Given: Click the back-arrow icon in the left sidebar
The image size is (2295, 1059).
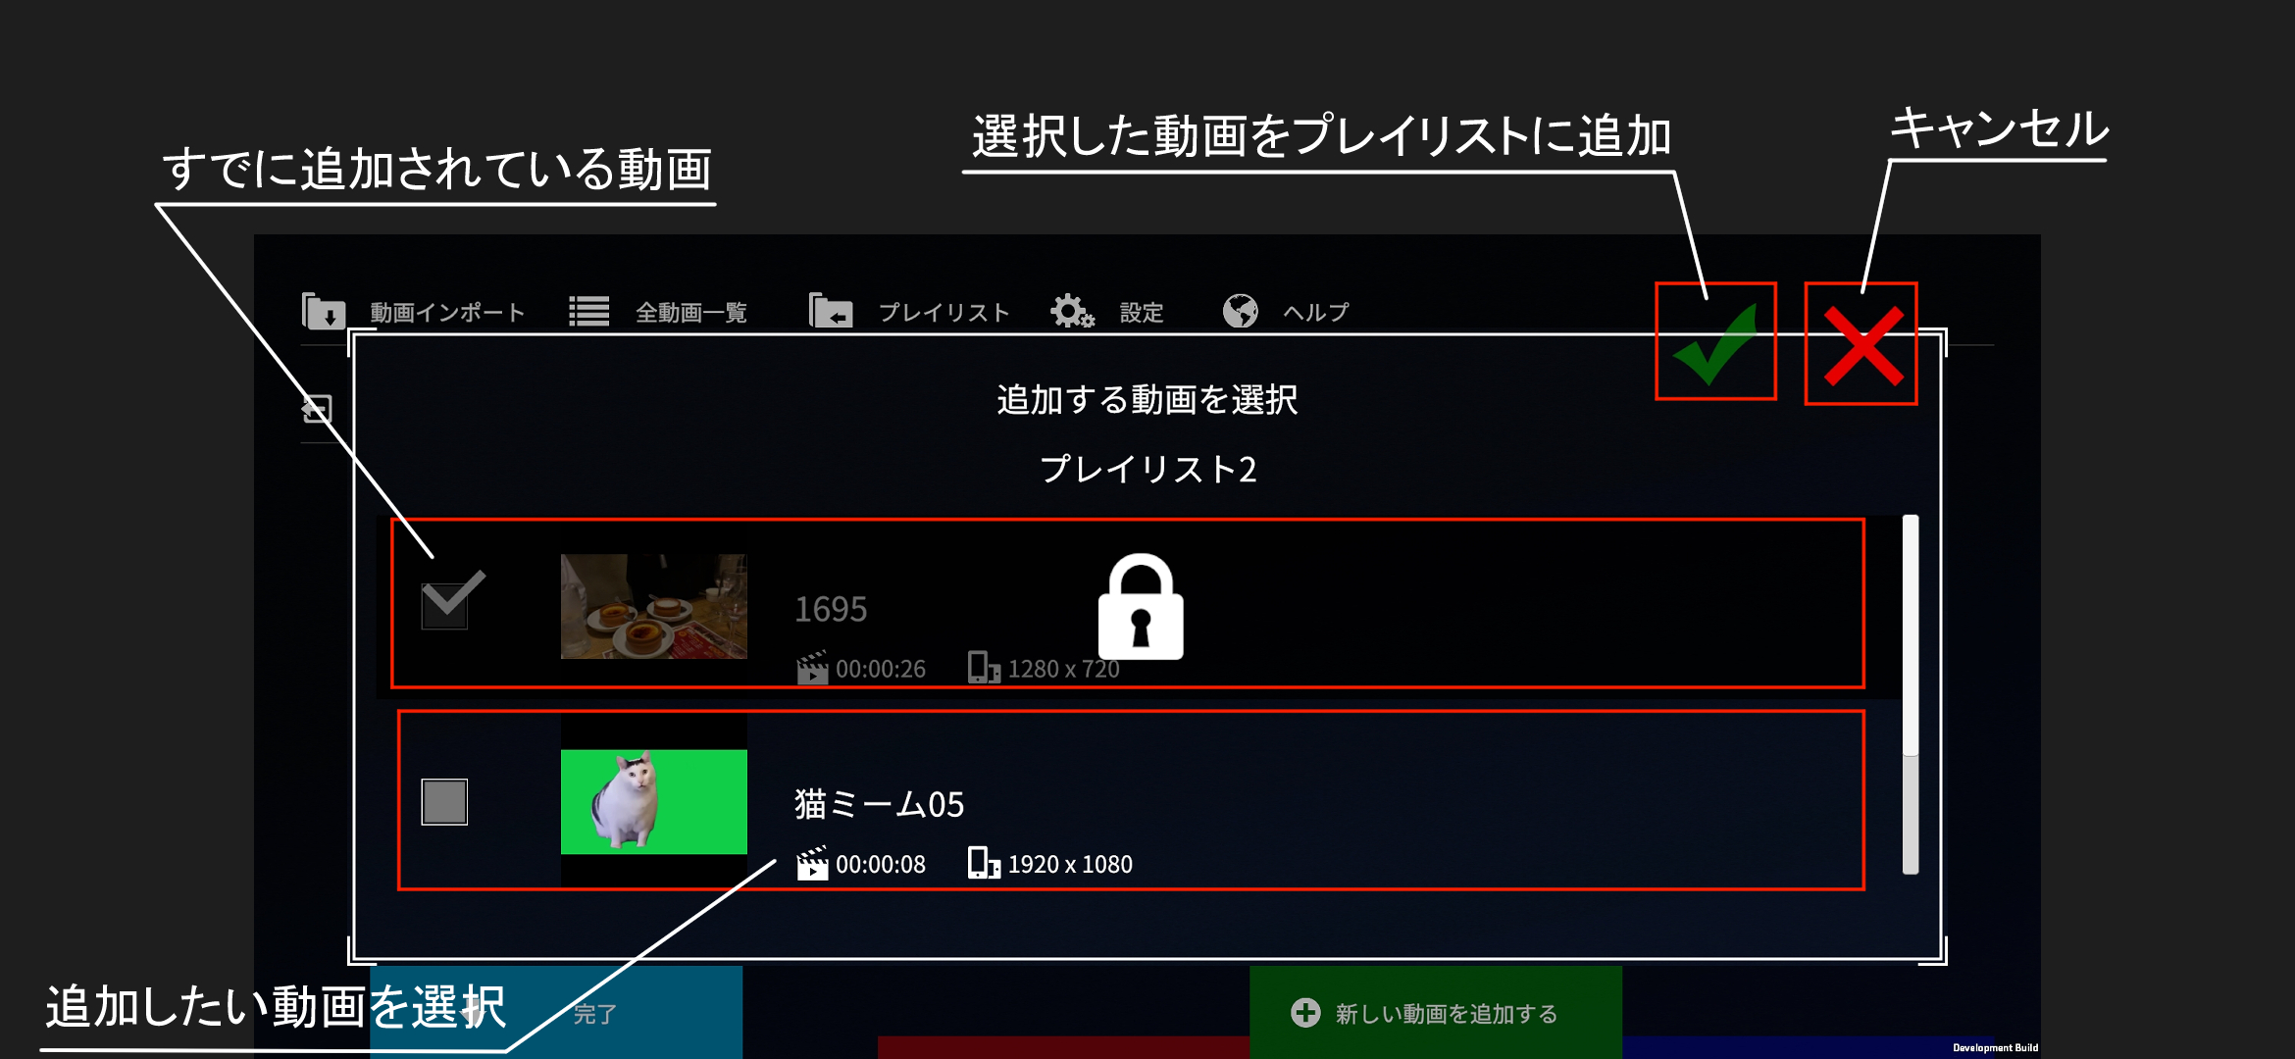Looking at the screenshot, I should [x=317, y=409].
